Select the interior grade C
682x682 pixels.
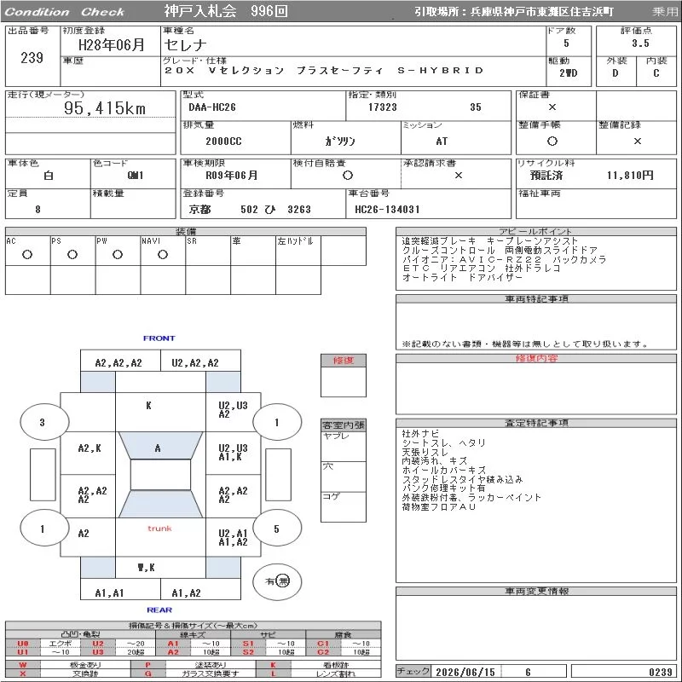pos(656,73)
